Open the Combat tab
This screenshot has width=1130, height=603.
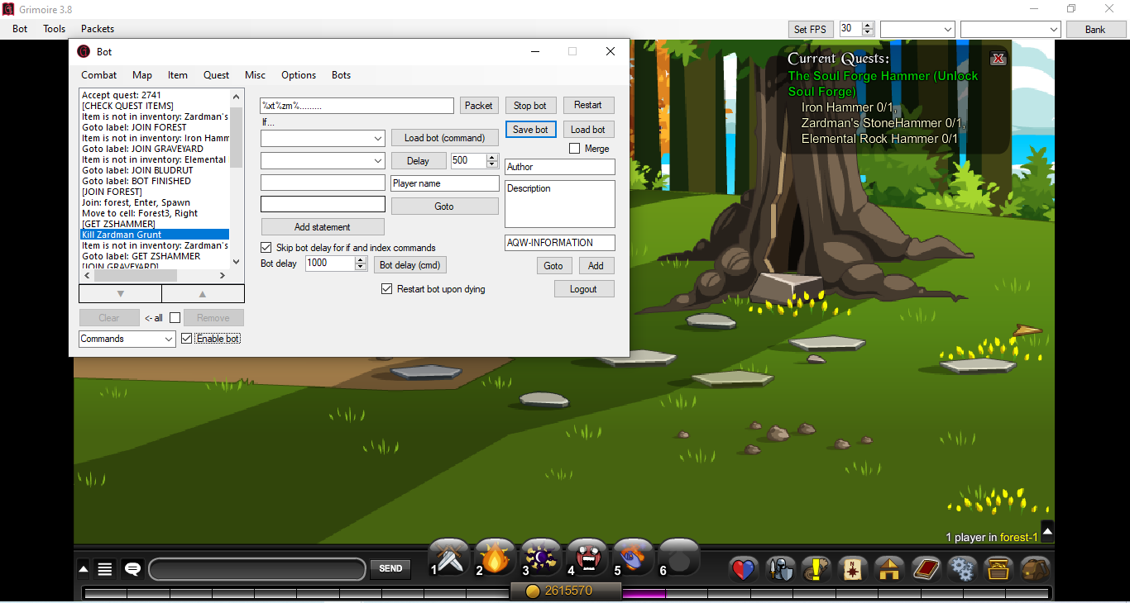[x=99, y=75]
